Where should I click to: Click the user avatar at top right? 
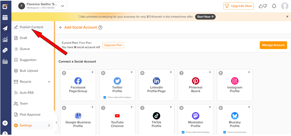point(285,6)
